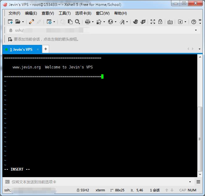205x196 pixels.
Task: Open the compose bar hamburger menu
Action: [198, 182]
